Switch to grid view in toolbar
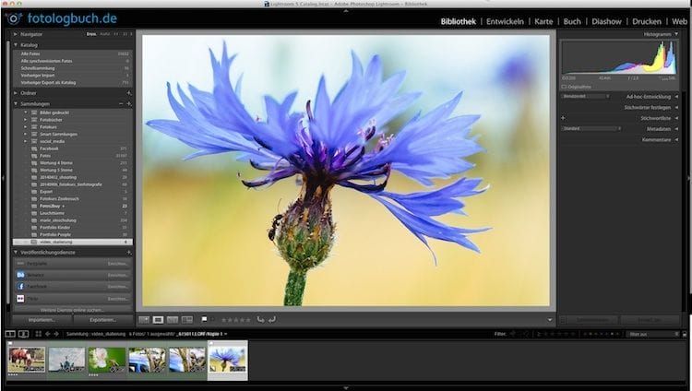Viewport: 692px width, 391px height. click(x=144, y=319)
